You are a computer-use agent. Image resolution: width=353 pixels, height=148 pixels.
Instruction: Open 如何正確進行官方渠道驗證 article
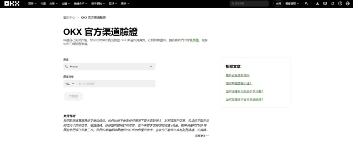pyautogui.click(x=245, y=99)
